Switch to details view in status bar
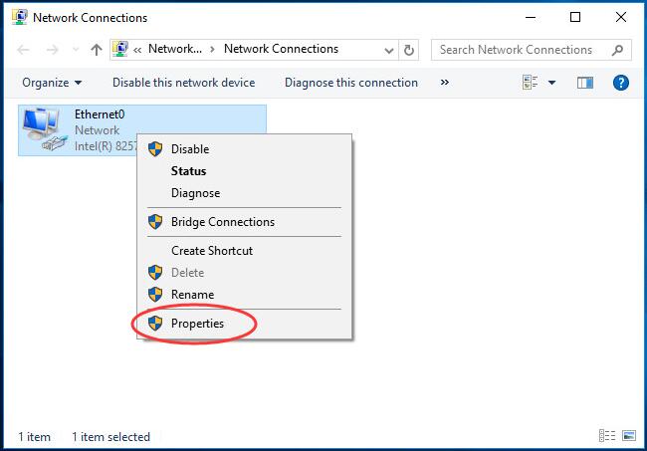647x451 pixels. pos(607,435)
